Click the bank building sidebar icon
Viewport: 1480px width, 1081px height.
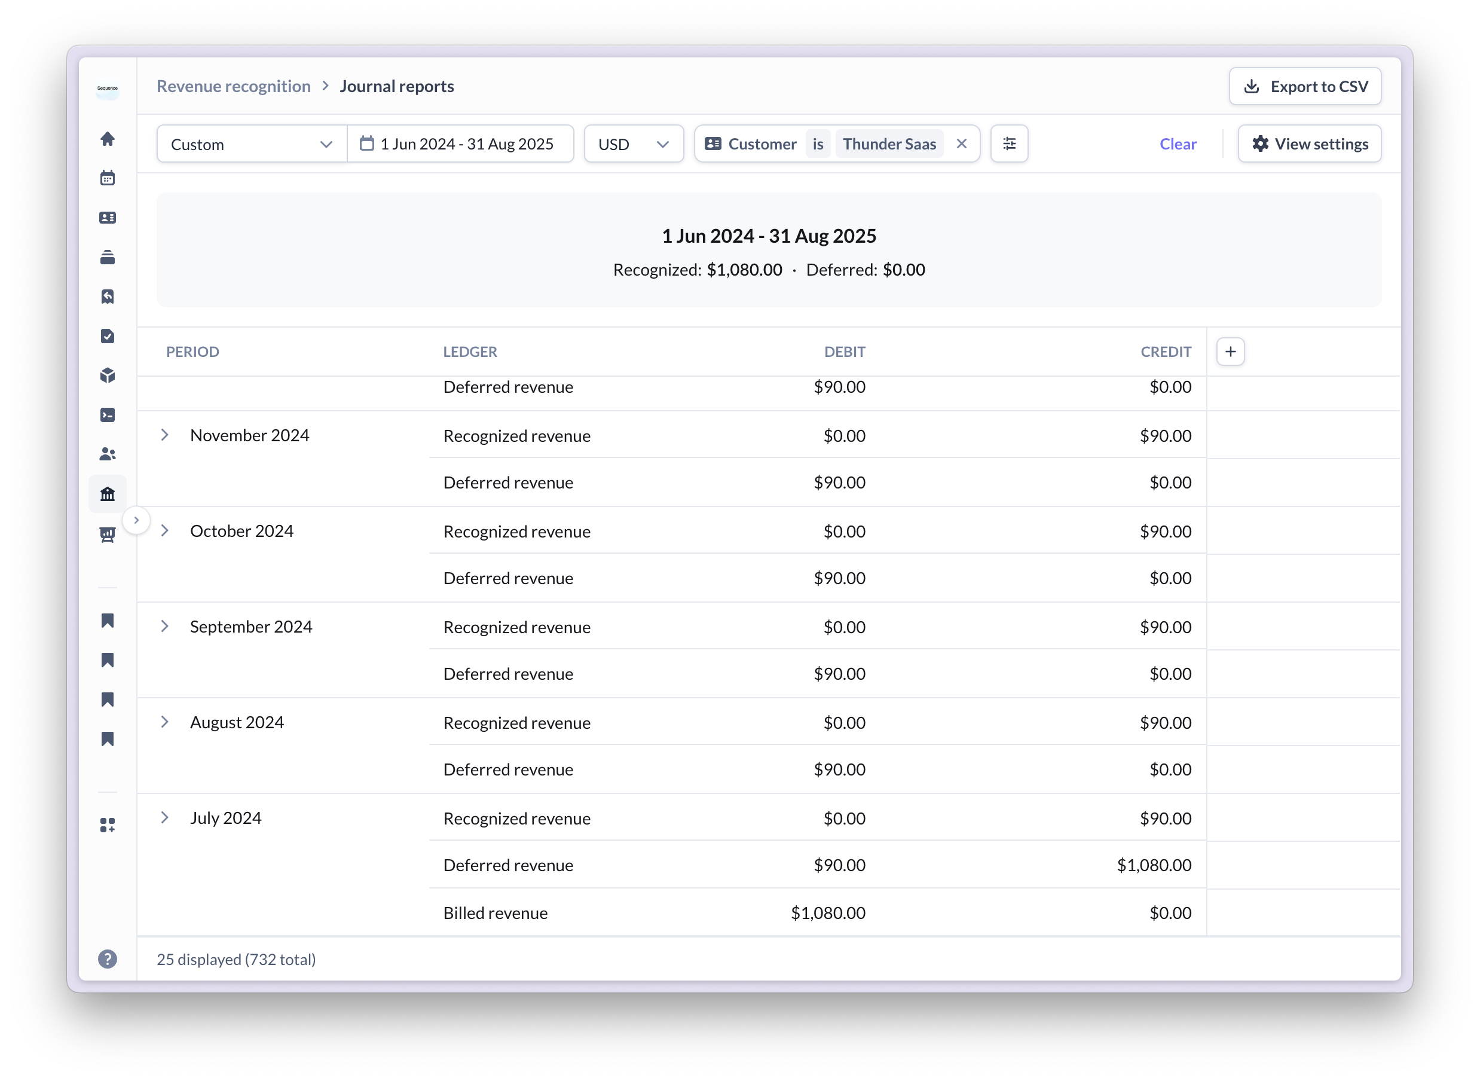[x=107, y=493]
